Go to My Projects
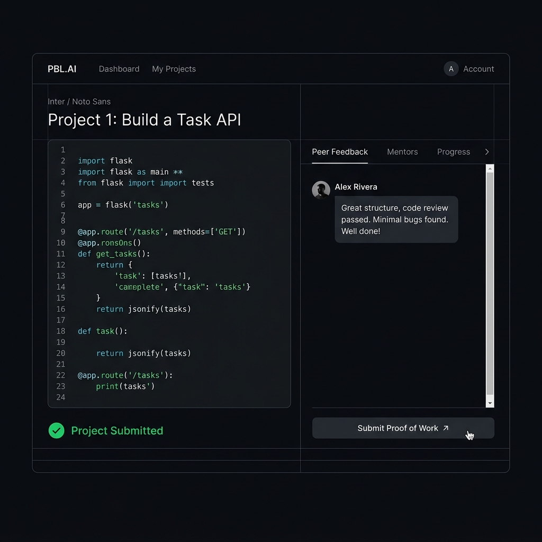The image size is (542, 542). [174, 69]
